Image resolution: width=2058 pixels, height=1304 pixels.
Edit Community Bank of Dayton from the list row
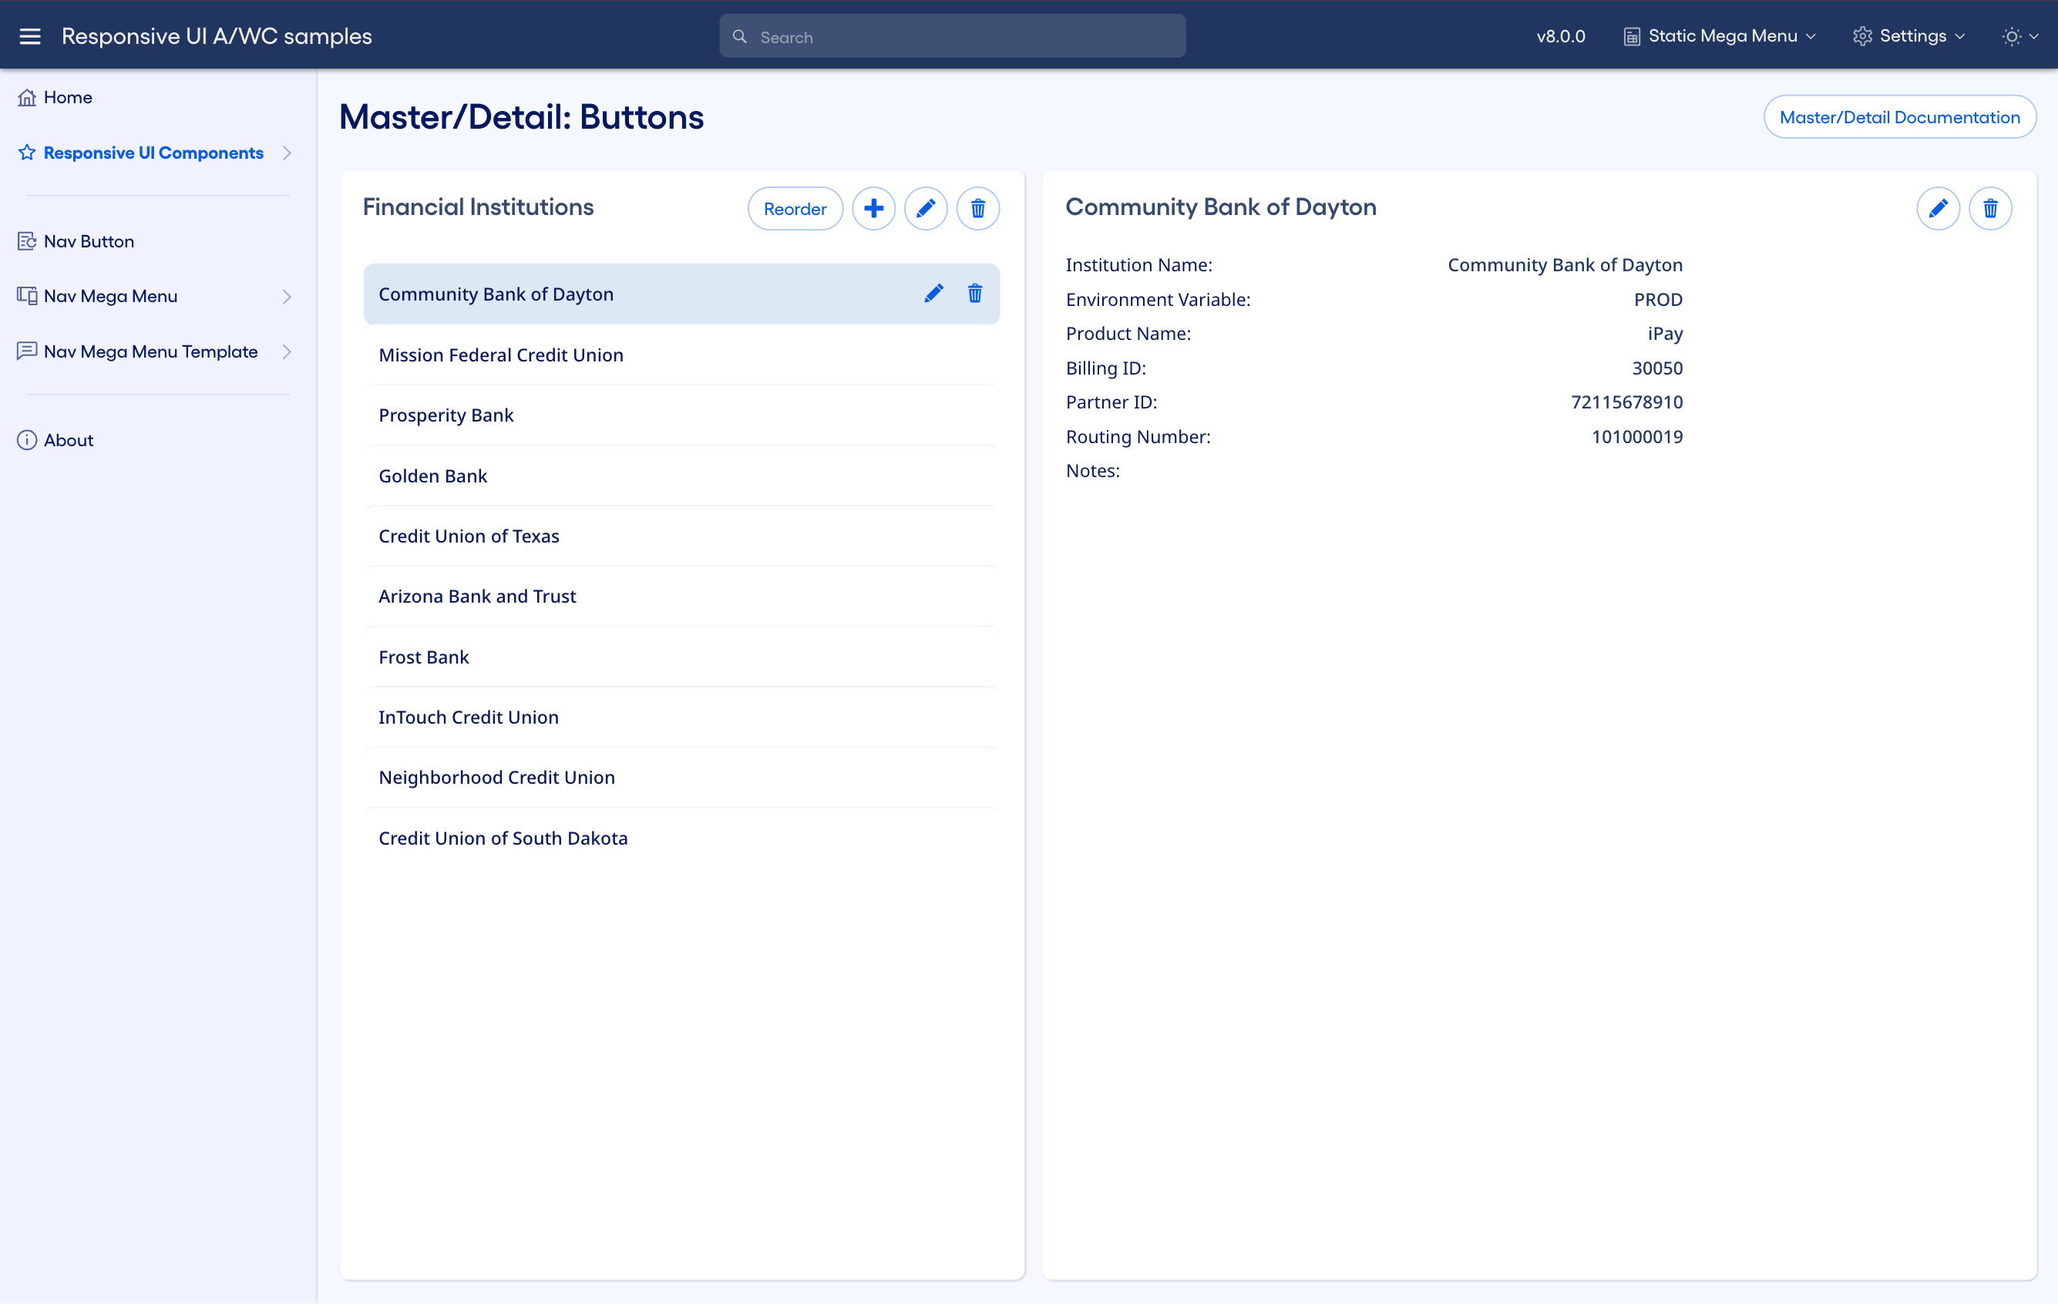point(933,293)
